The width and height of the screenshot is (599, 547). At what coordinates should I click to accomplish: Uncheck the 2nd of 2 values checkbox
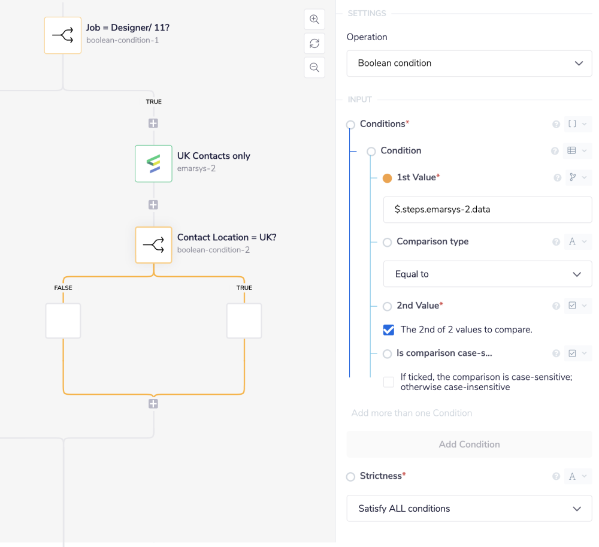(389, 330)
